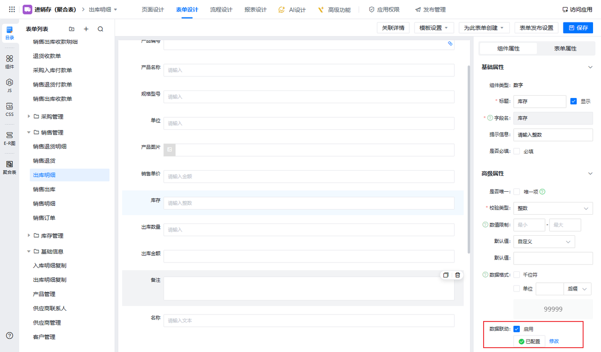Click the 出库数量 input field
The height and width of the screenshot is (352, 601).
[x=308, y=230]
